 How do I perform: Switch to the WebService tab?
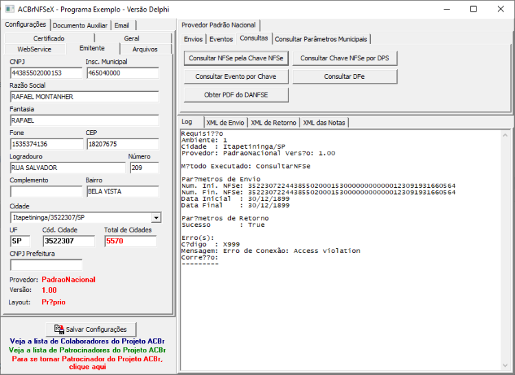point(34,49)
